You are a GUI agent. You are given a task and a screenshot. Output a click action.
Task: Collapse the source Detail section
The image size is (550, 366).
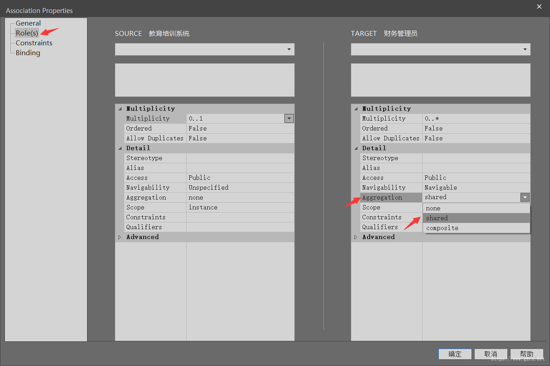tap(120, 148)
